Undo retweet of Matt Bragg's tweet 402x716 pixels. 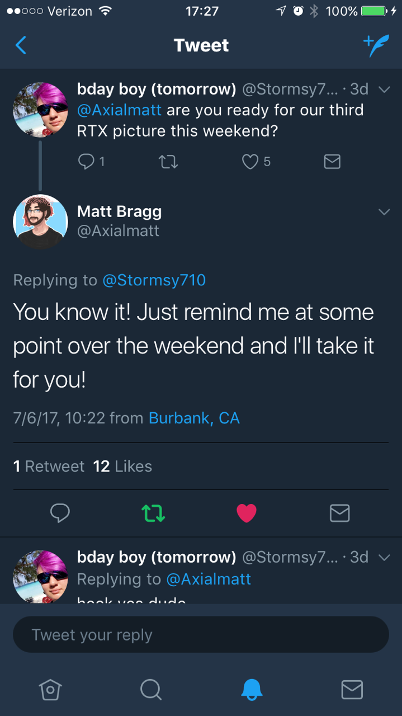click(153, 513)
